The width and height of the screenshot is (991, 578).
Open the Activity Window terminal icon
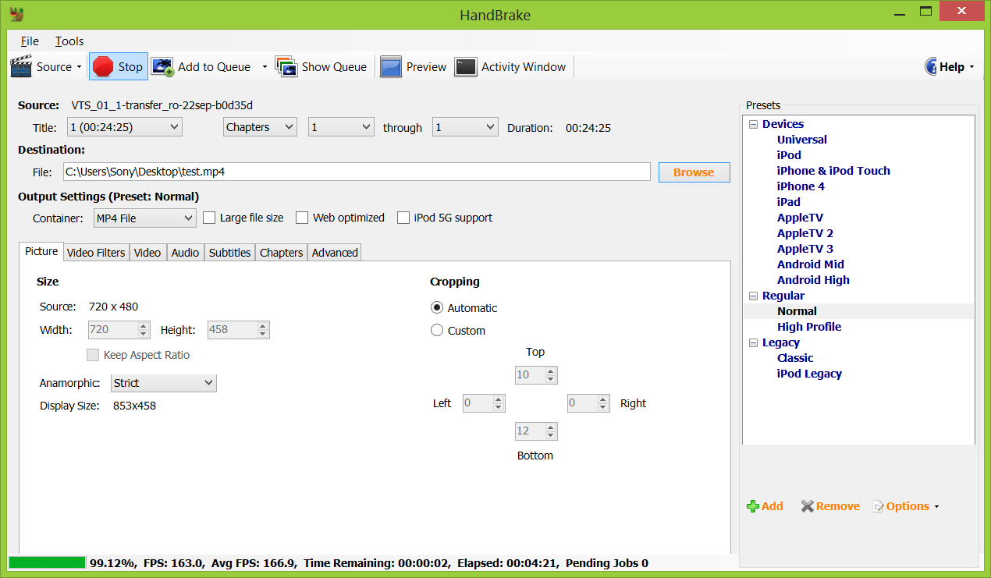pos(466,67)
